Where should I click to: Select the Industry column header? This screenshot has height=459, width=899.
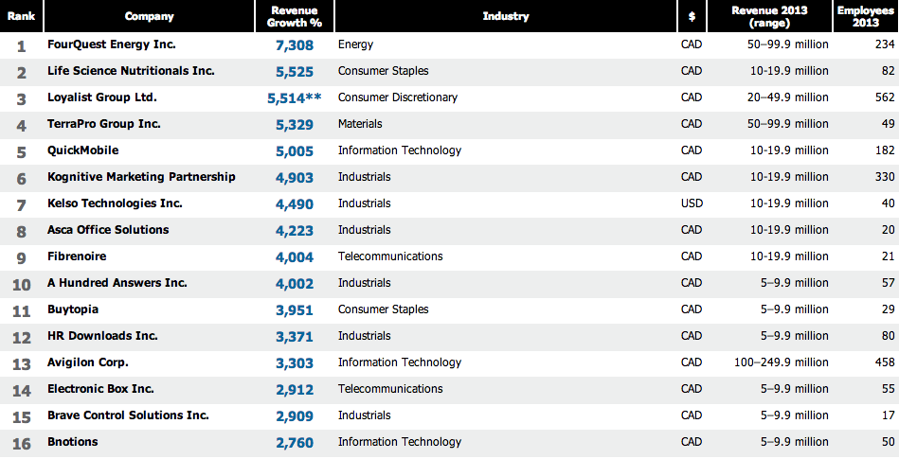coord(505,16)
